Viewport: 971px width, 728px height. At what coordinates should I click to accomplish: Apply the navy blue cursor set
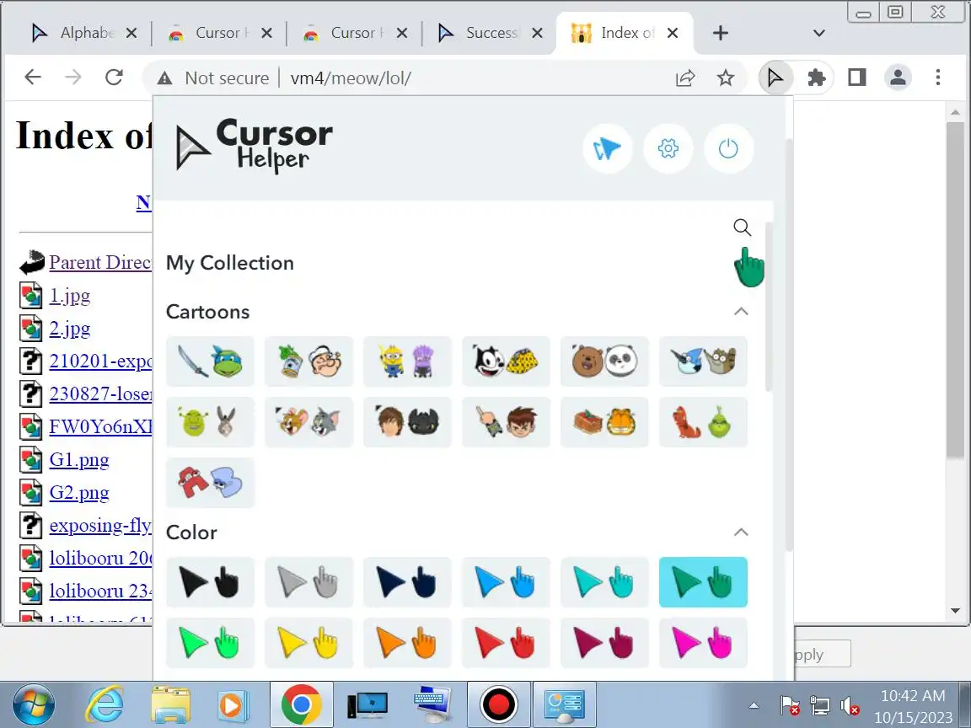pos(407,582)
